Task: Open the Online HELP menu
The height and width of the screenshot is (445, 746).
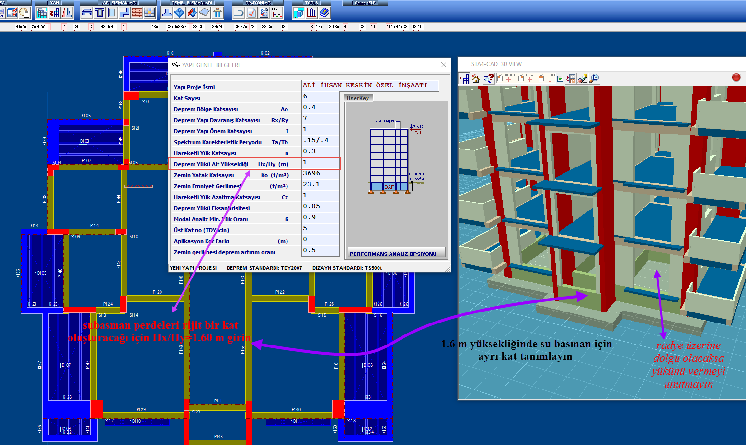Action: pyautogui.click(x=365, y=3)
